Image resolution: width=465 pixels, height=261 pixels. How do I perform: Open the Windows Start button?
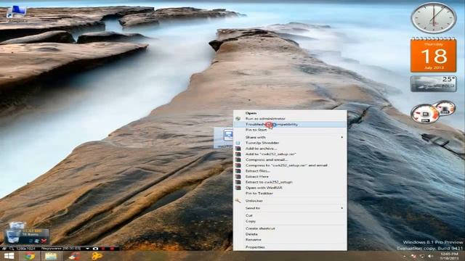tap(9, 256)
